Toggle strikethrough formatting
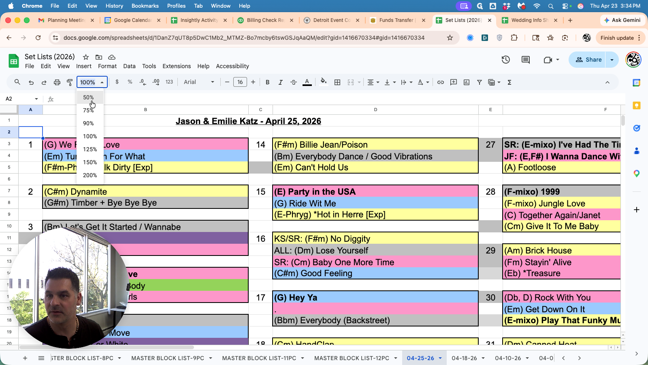The width and height of the screenshot is (648, 365). 294,82
